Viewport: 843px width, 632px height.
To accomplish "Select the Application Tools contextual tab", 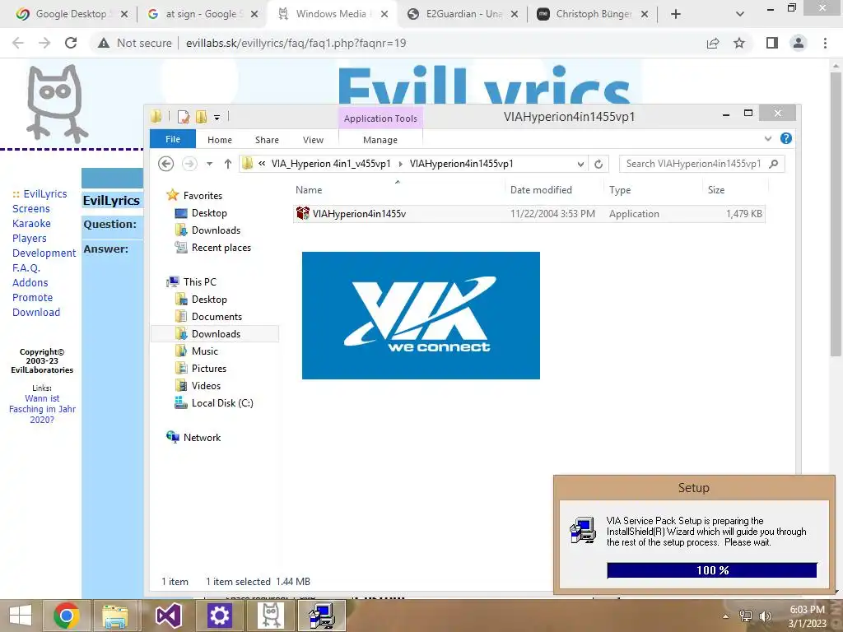I will pos(380,118).
